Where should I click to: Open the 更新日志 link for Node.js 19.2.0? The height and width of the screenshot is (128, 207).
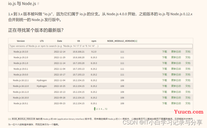(x=176, y=57)
